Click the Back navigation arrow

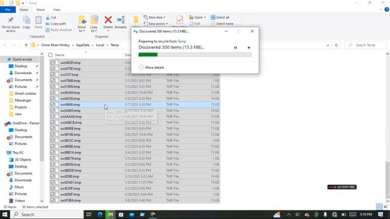point(5,45)
